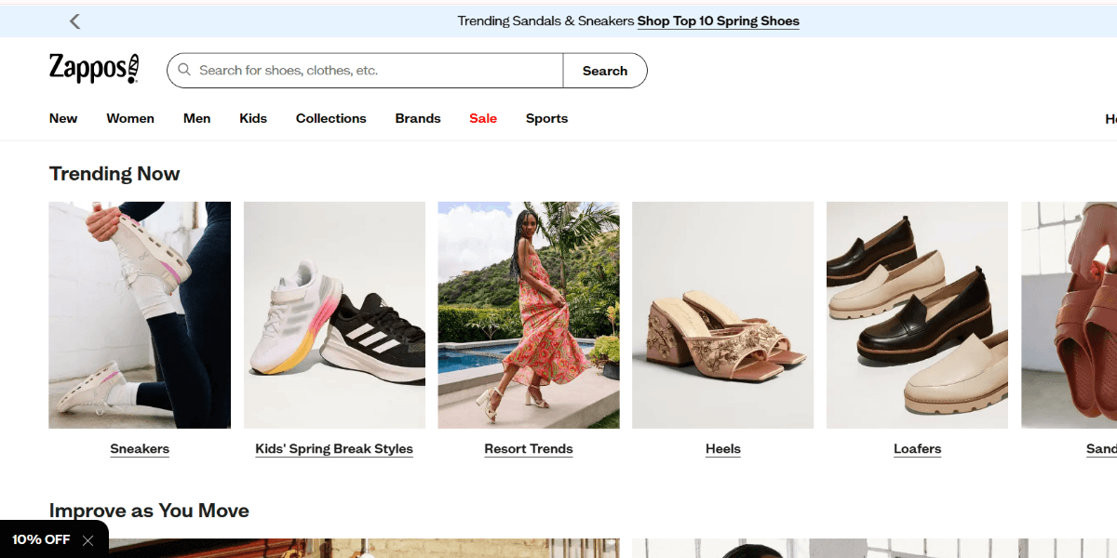Open the New arrivals menu
This screenshot has width=1117, height=558.
(62, 118)
